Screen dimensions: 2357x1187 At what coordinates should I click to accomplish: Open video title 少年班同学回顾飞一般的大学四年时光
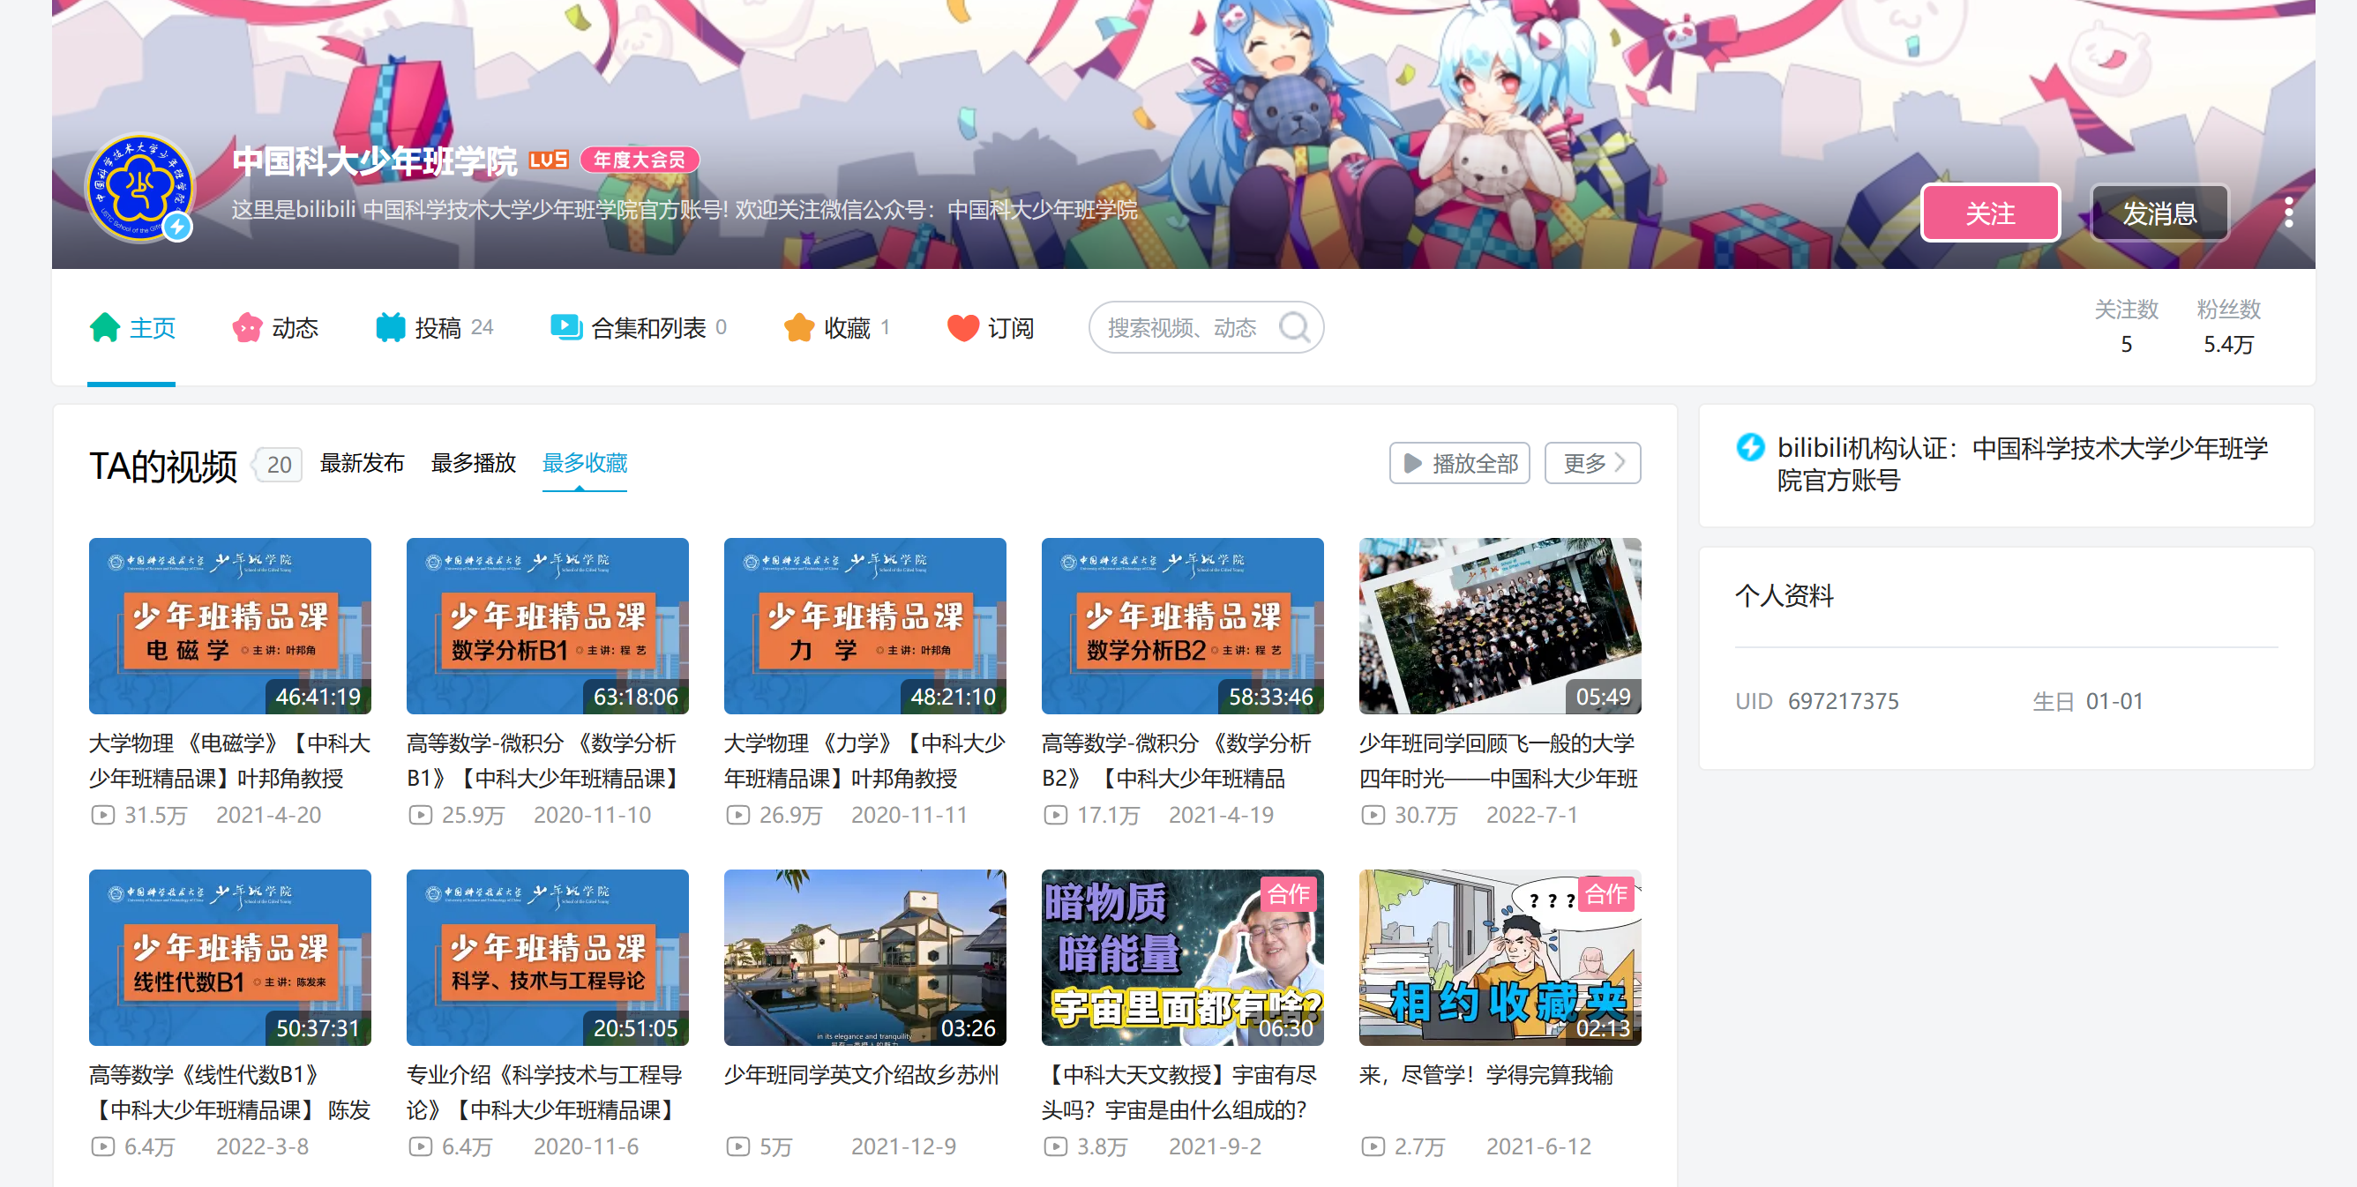(x=1500, y=760)
